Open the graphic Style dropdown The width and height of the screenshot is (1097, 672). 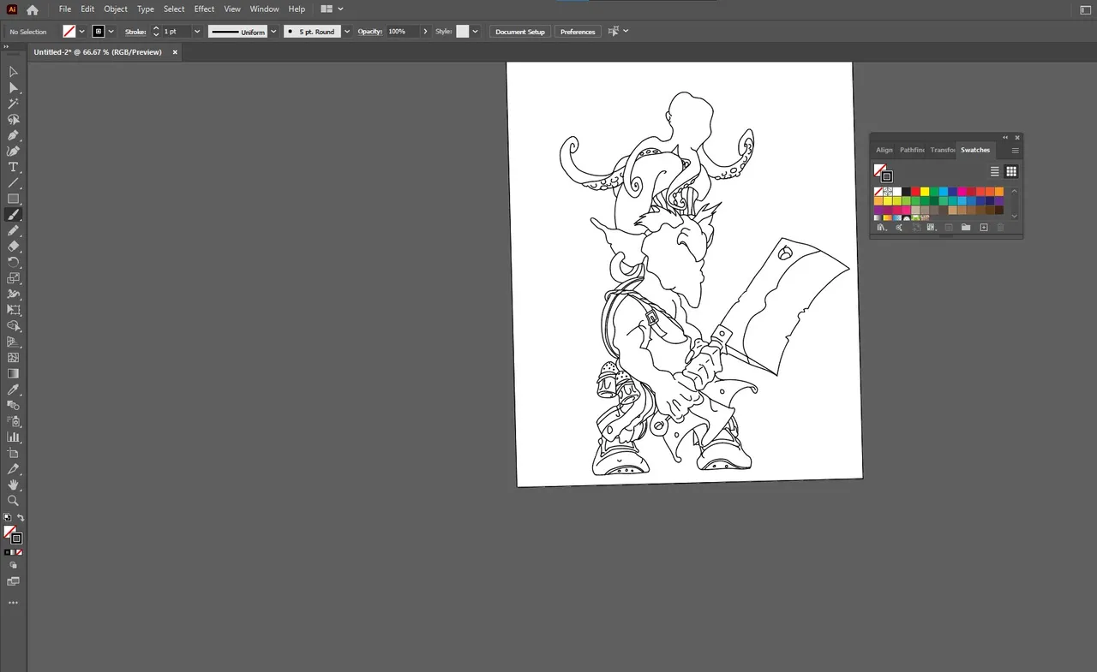pyautogui.click(x=476, y=32)
